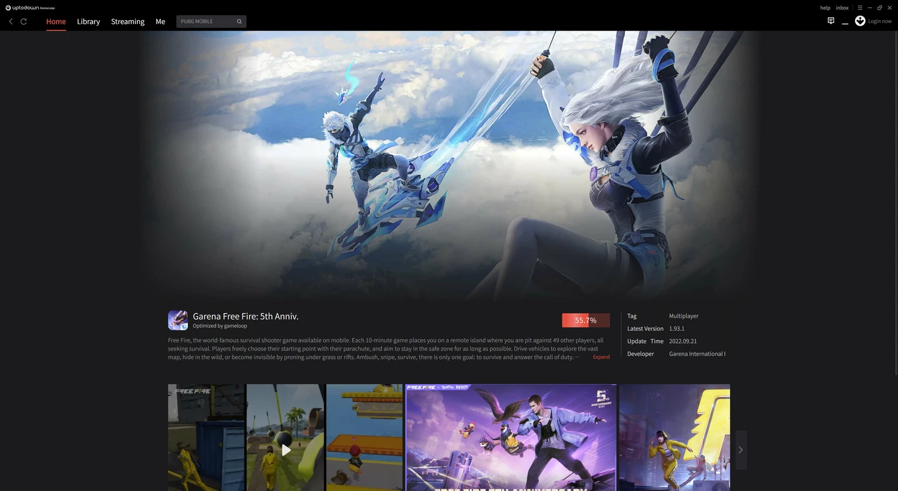Click the Garena Free Fire: 5th Anniv. title
This screenshot has height=491, width=898.
[246, 317]
